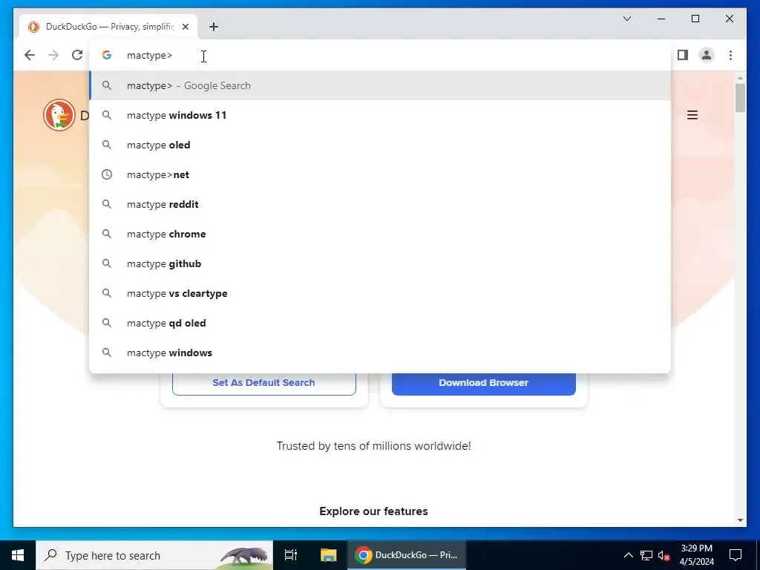
Task: Choose suggestion 'mactype vs cleartype'
Action: coord(381,293)
